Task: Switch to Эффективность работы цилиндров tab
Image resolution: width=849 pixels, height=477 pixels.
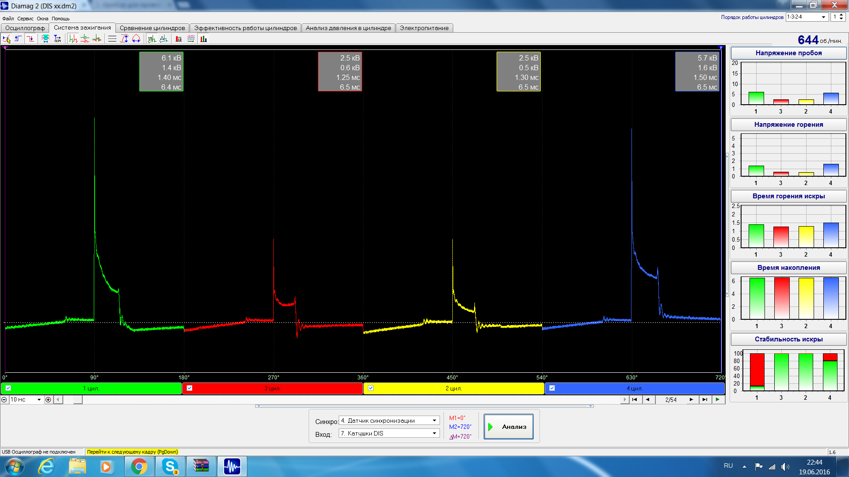Action: tap(245, 28)
